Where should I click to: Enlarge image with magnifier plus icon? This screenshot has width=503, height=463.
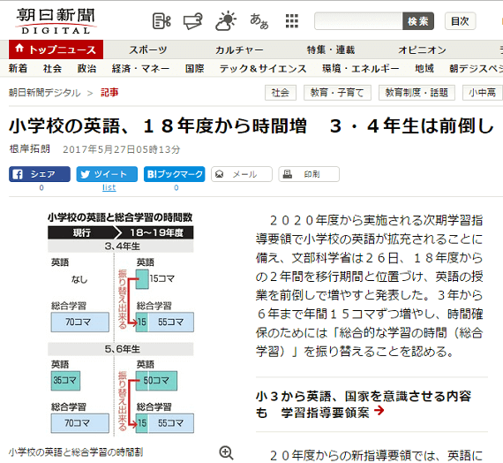pos(226,452)
